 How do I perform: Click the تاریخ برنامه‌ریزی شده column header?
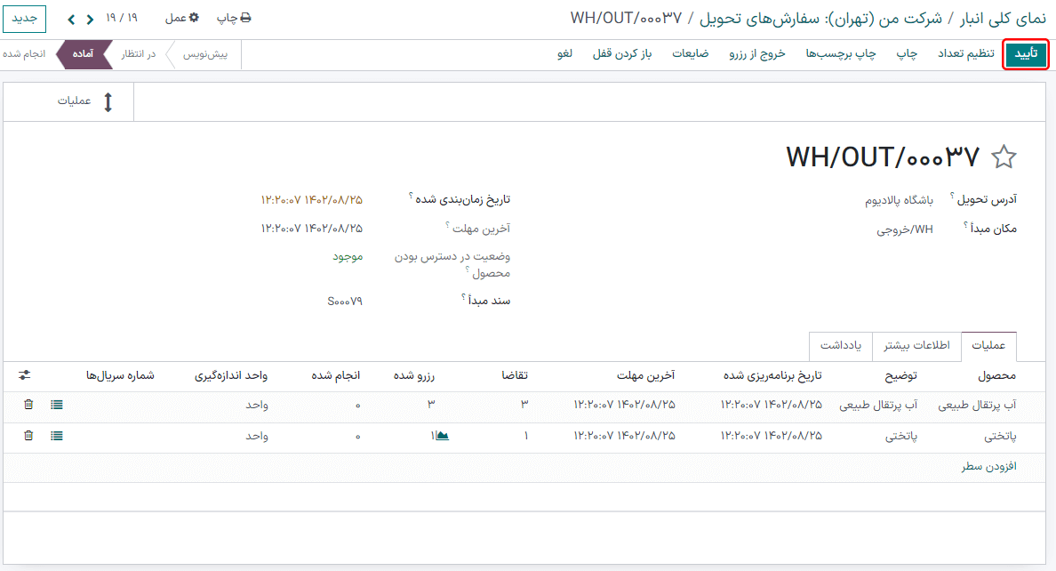[772, 375]
